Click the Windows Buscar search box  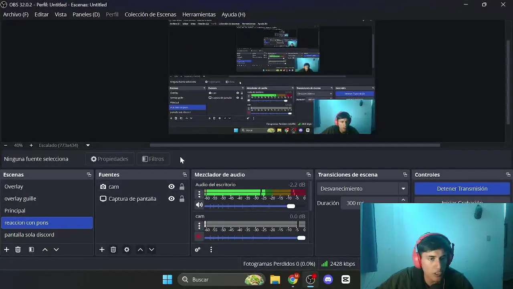click(x=221, y=279)
